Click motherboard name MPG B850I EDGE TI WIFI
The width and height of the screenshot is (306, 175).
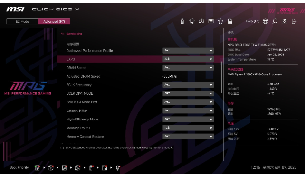click(251, 45)
